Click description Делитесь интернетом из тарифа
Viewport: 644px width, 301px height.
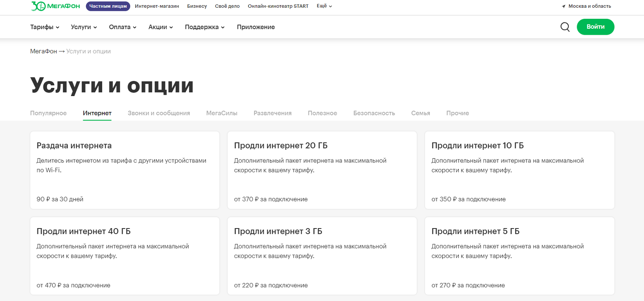coord(122,166)
